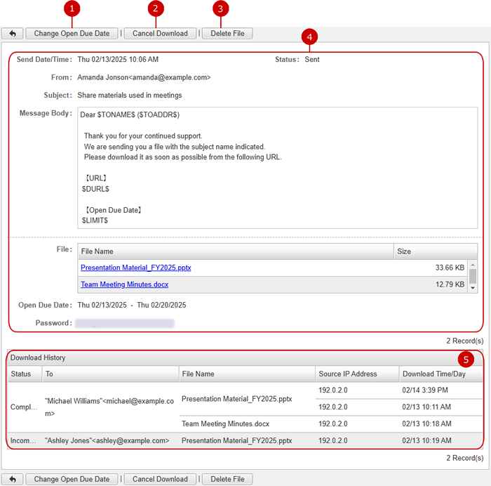Click top Cancel Download button

point(160,34)
